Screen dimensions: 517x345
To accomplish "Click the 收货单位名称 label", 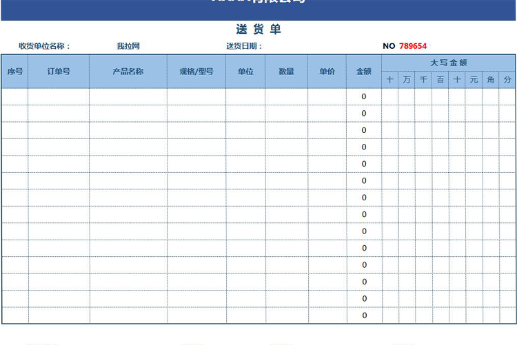I will coord(45,46).
